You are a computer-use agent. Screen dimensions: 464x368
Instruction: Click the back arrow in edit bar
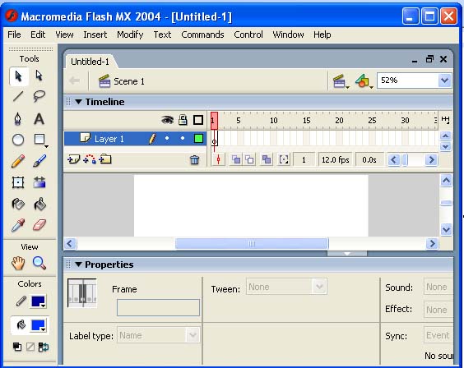click(74, 80)
